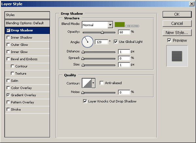Enable the Pattern Overlay checkbox
196x143 pixels.
[x=8, y=102]
